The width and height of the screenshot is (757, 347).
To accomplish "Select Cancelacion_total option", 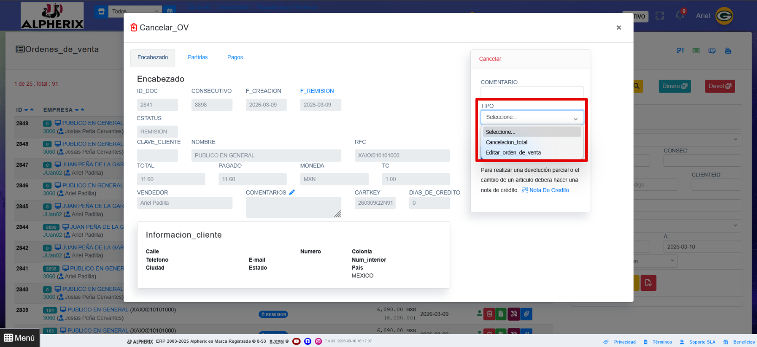I will 507,142.
